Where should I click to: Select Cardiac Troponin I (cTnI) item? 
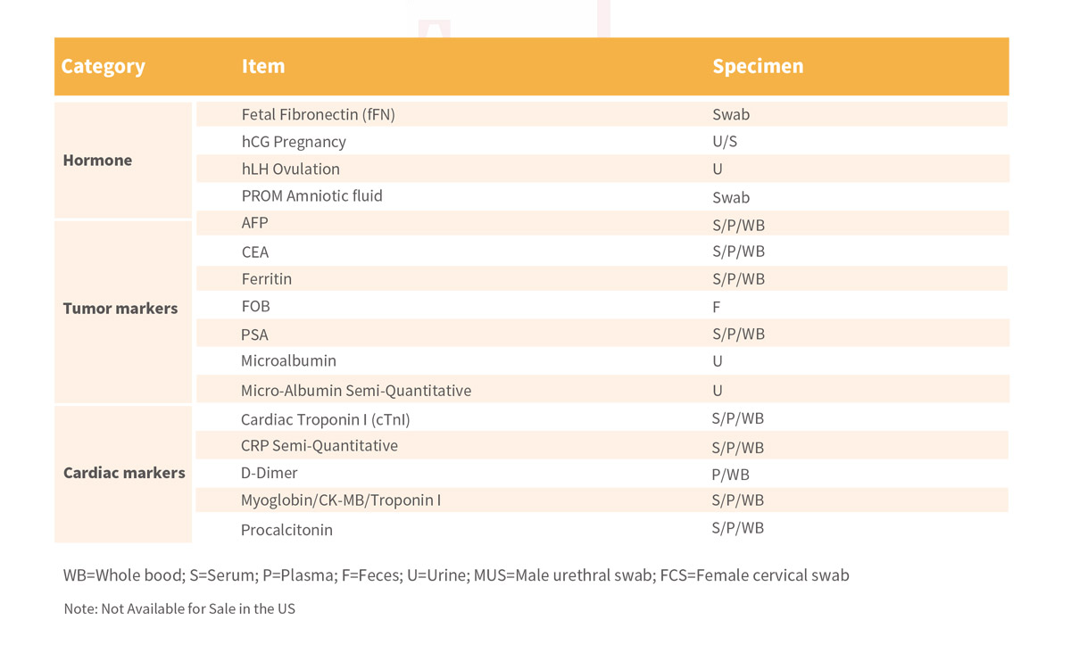click(x=325, y=419)
